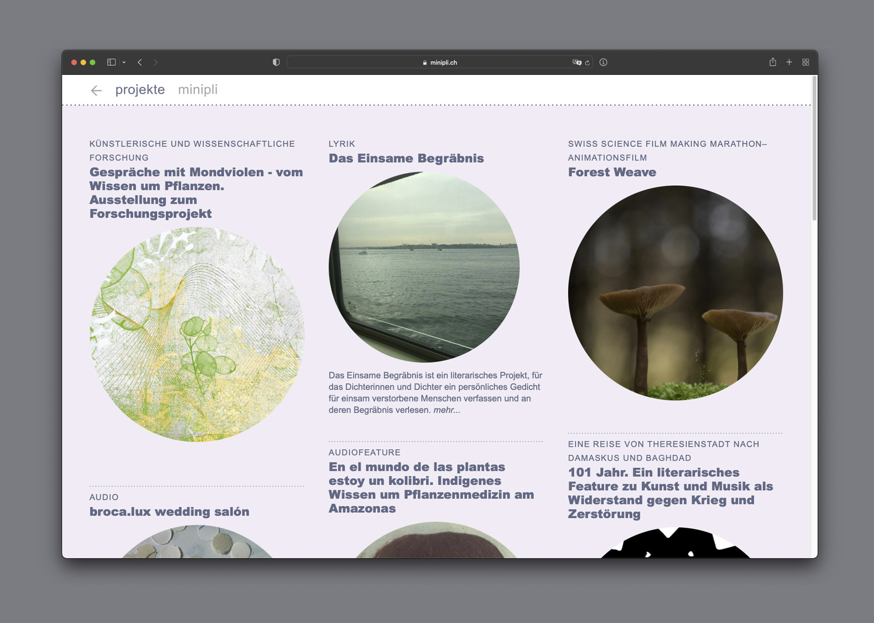Toggle the Safari sidebar

pos(111,62)
